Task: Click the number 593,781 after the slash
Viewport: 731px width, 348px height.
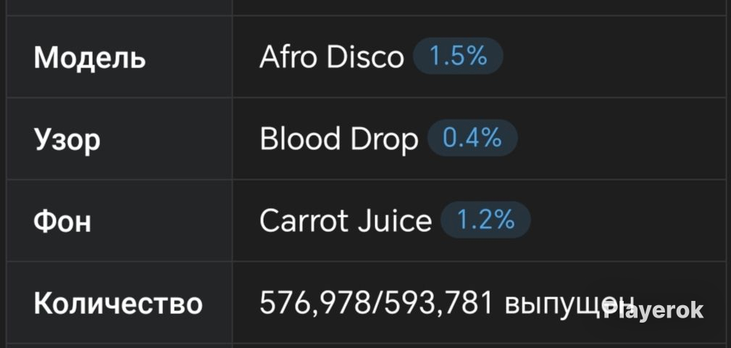Action: click(438, 304)
